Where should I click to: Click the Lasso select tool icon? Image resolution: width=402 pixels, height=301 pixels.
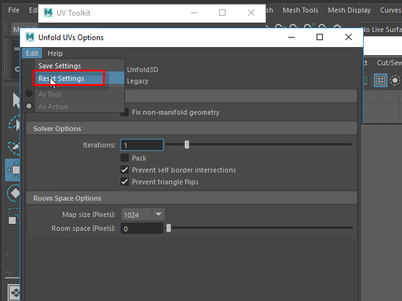[x=14, y=124]
